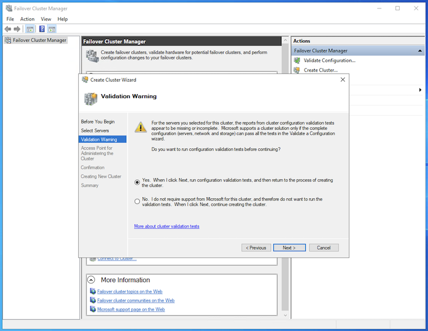Cancel the Create Cluster Wizard
Screen dimensions: 428x331
tap(324, 248)
